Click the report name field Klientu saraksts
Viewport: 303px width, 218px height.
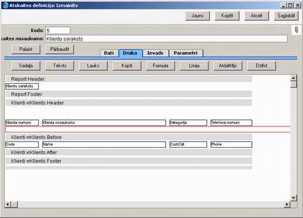pos(166,39)
